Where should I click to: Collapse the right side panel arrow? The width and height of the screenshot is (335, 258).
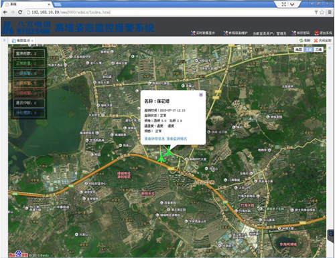(330, 48)
